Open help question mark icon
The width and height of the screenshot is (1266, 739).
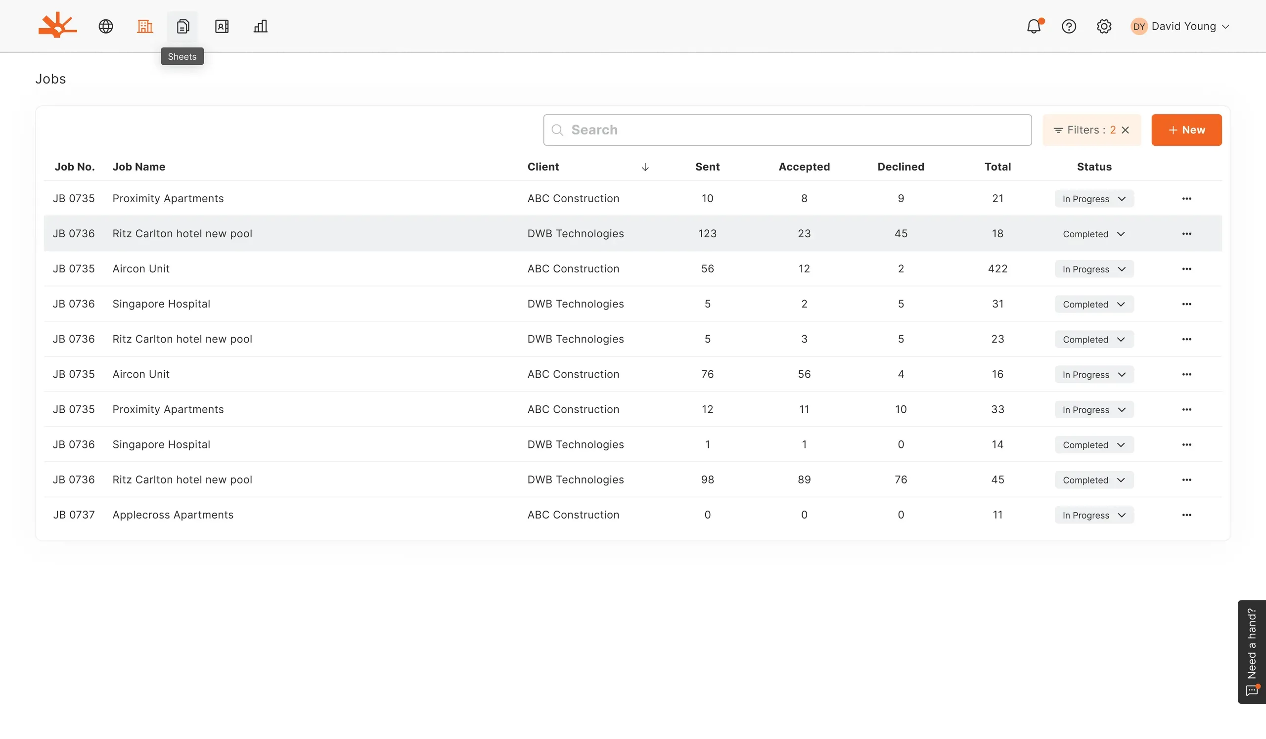click(x=1069, y=26)
